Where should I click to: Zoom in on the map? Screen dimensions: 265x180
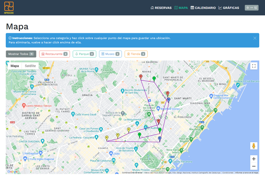pos(254,159)
